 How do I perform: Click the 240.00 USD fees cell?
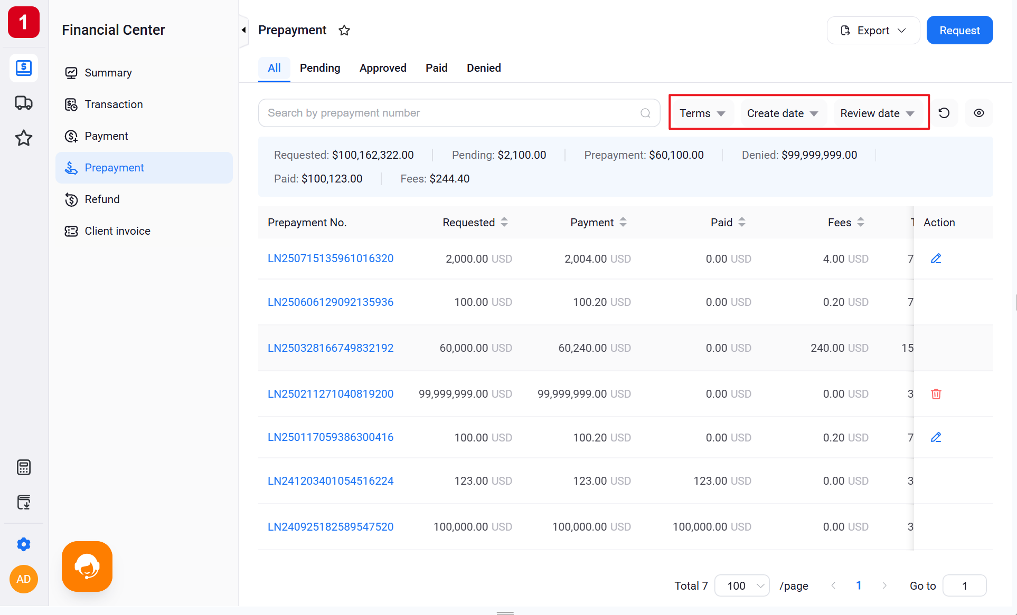(x=840, y=348)
